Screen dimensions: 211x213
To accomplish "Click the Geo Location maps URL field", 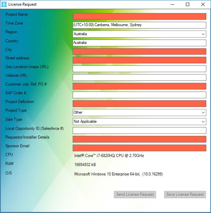I will (x=139, y=69).
